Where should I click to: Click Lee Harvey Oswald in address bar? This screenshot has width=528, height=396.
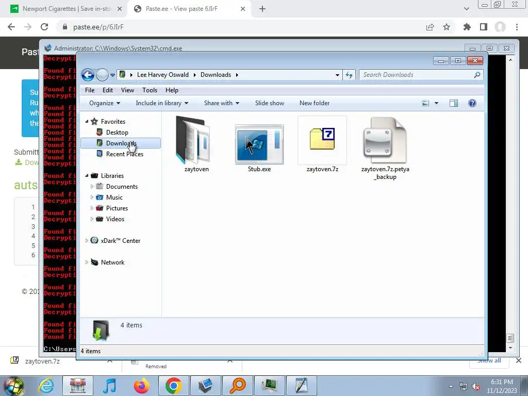(162, 75)
